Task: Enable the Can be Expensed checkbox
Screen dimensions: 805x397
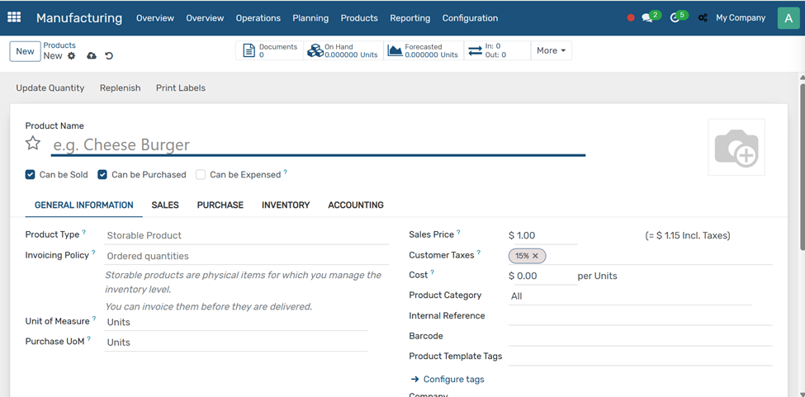Action: coord(201,175)
